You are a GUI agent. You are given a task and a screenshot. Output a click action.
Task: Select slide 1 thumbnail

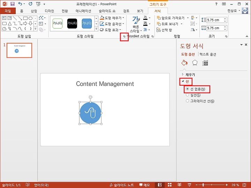(20, 50)
